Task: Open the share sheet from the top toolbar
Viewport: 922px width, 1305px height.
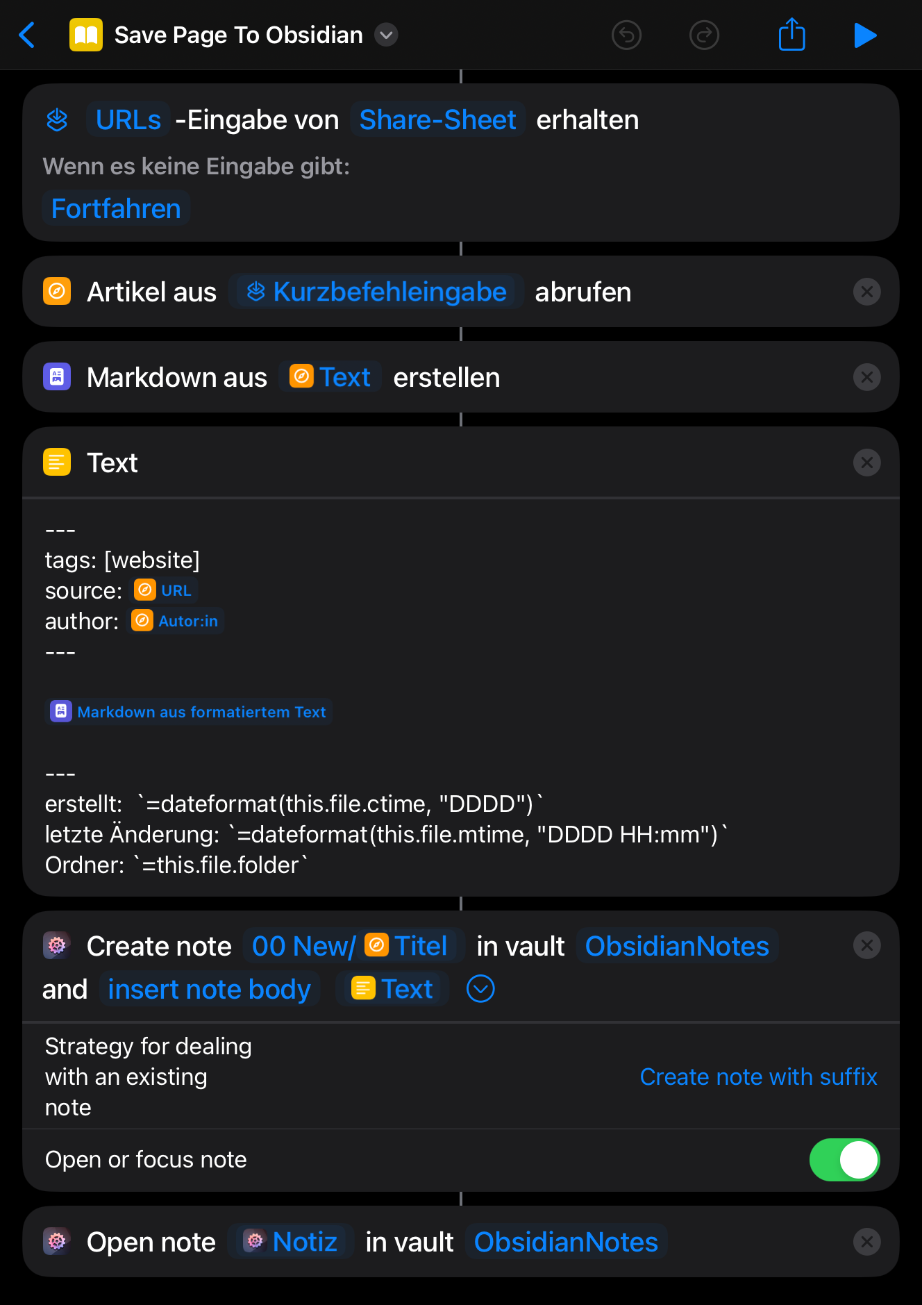Action: [791, 35]
